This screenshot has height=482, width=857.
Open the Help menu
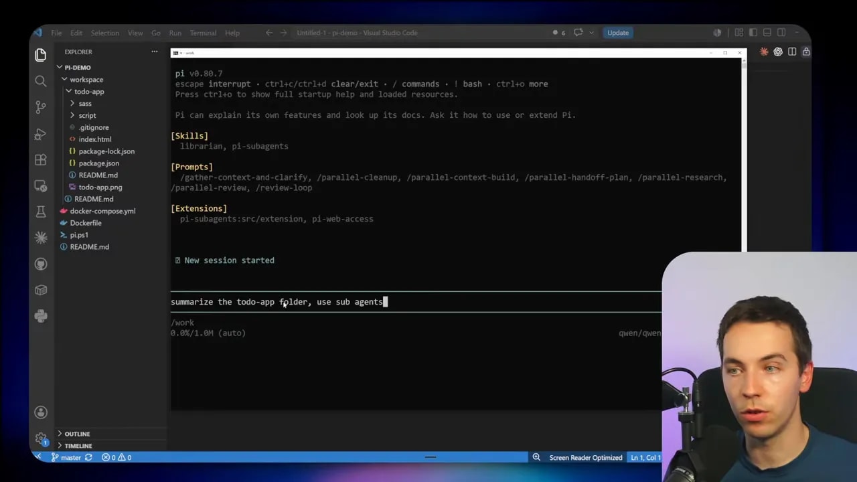coord(232,33)
